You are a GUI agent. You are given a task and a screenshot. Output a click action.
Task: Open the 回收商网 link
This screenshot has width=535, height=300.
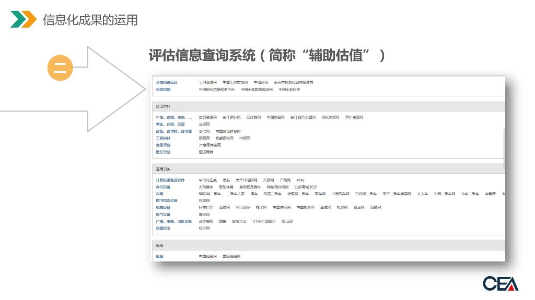(x=253, y=117)
